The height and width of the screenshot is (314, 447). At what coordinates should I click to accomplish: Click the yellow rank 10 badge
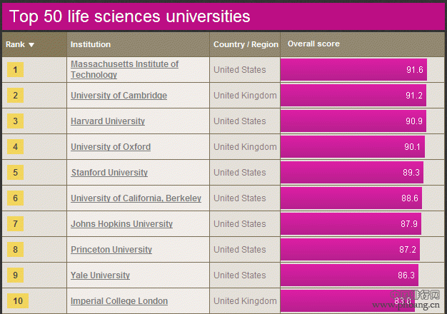click(18, 301)
